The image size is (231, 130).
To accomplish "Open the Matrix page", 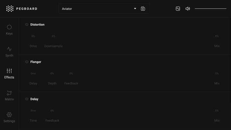I will click(9, 95).
